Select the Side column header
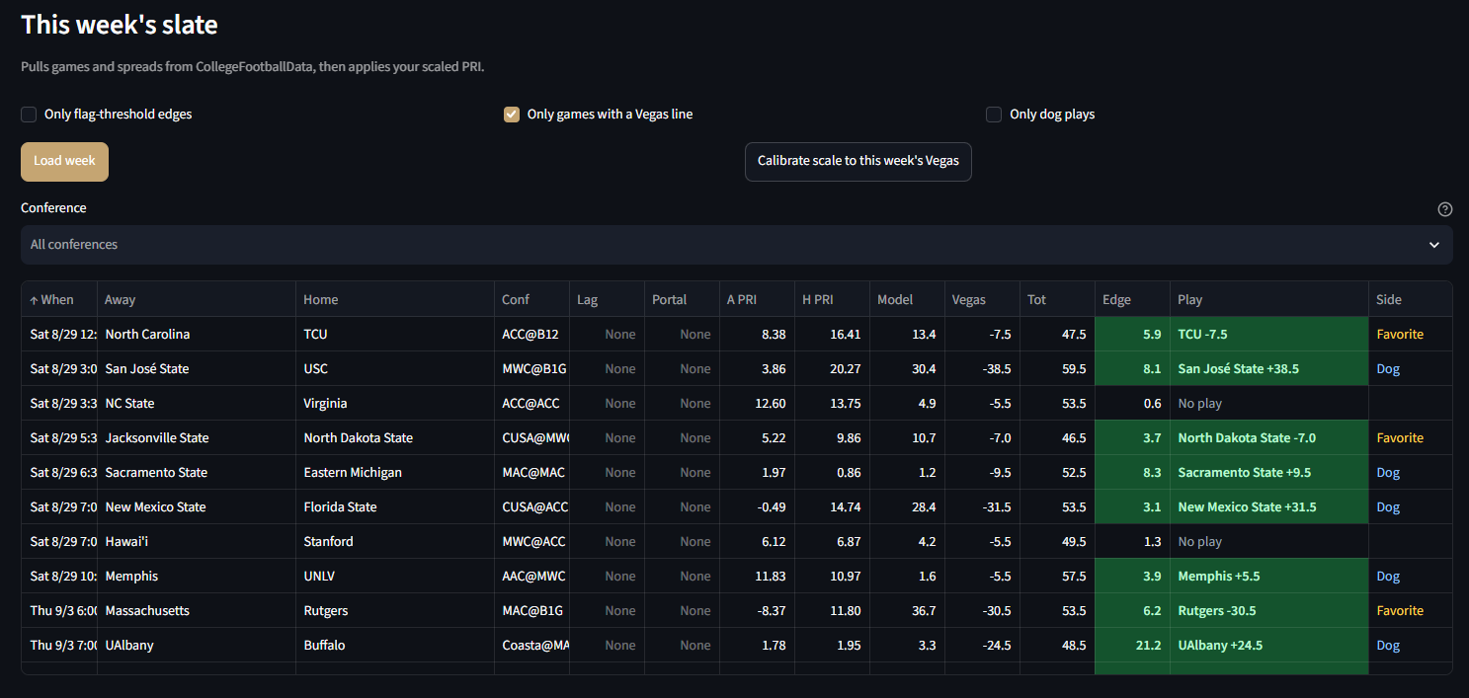 pyautogui.click(x=1410, y=300)
